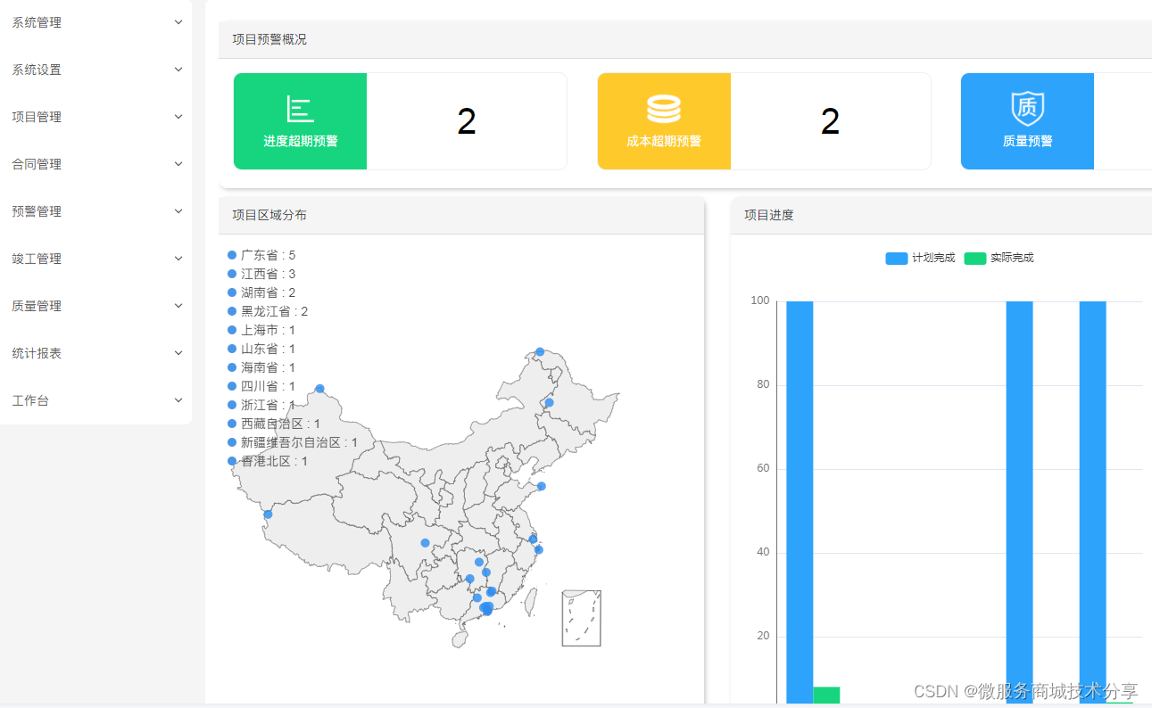Select 上海市 : 1 legend entry
Viewport: 1152px width, 708px height.
[261, 330]
